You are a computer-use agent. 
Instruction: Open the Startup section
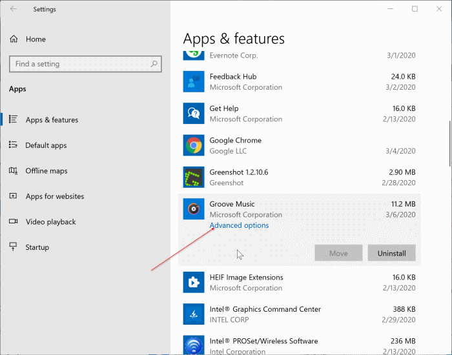click(x=37, y=247)
